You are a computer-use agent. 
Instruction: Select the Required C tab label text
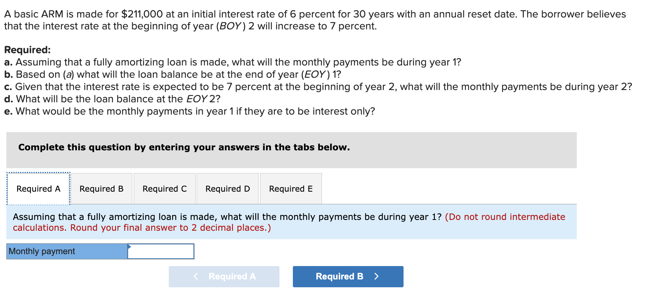click(x=165, y=189)
